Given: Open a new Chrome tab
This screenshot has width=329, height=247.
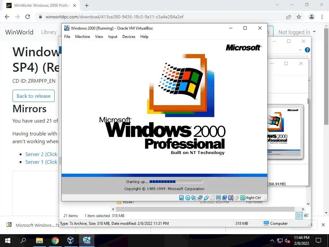Looking at the screenshot, I should tap(87, 6).
